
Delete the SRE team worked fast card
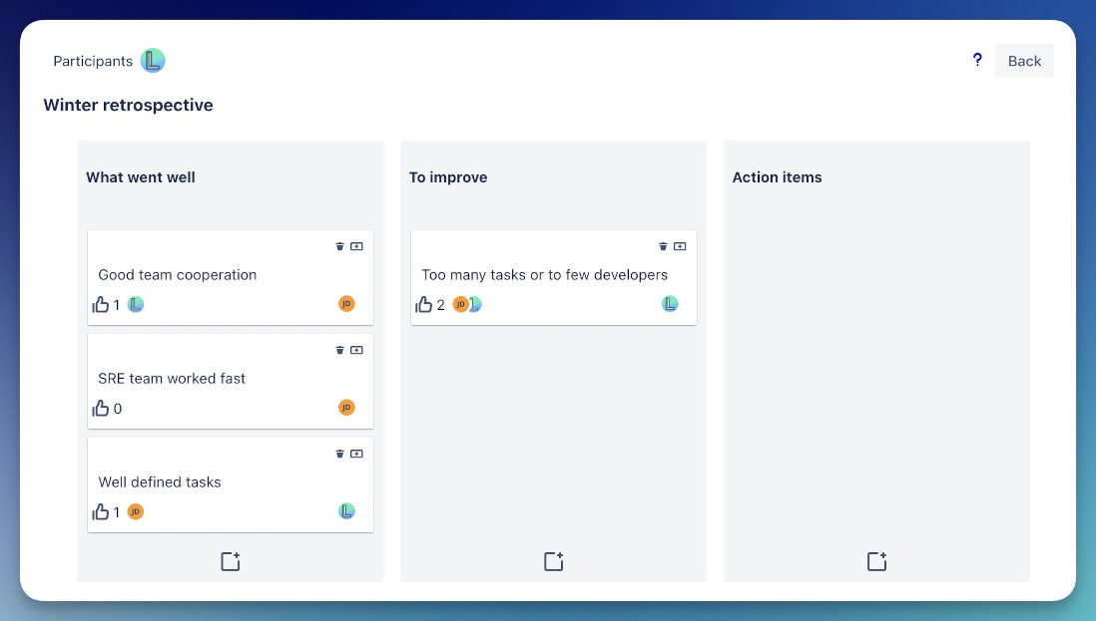(x=339, y=350)
